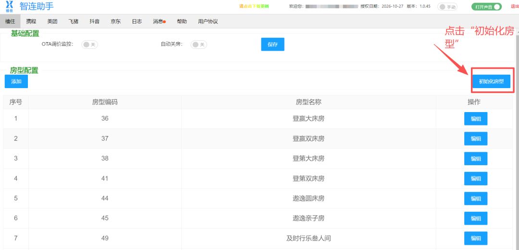Click the 遨逸亲子房 name cell
The width and height of the screenshot is (519, 250).
point(309,218)
